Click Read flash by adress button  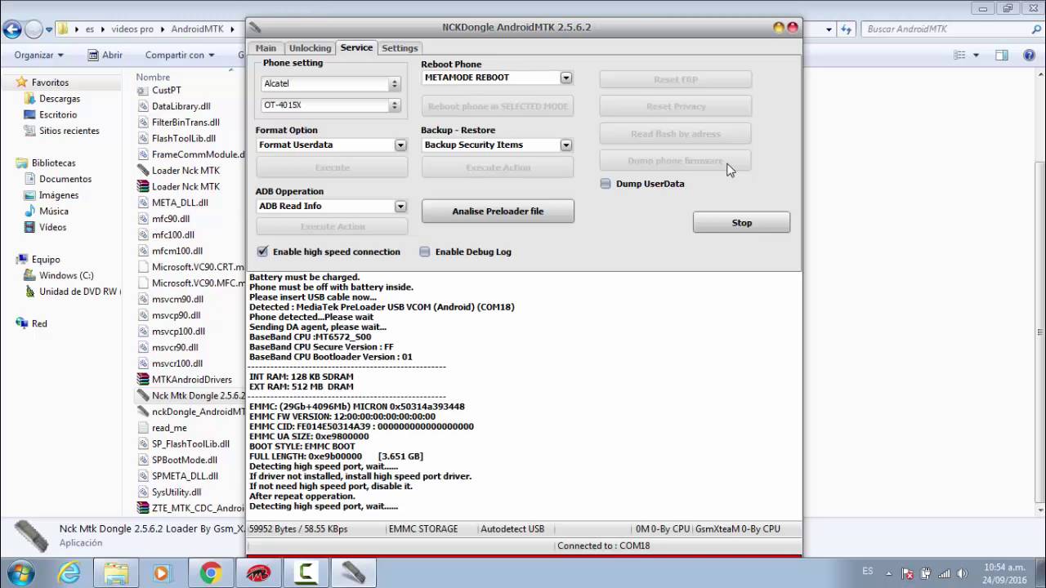click(676, 134)
